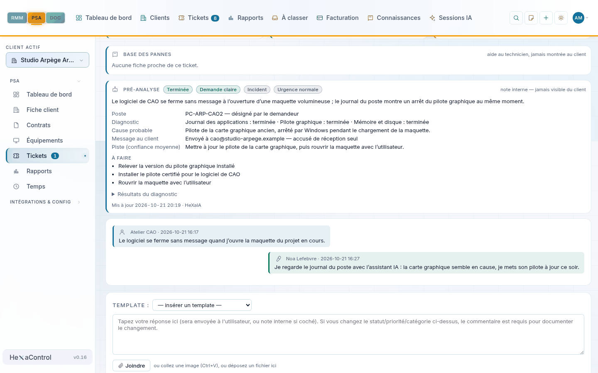Select Tickets in the sidebar
Image resolution: width=598 pixels, height=373 pixels.
(x=47, y=156)
